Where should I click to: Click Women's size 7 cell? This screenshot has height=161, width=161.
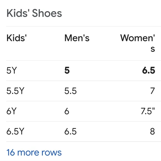tap(152, 91)
